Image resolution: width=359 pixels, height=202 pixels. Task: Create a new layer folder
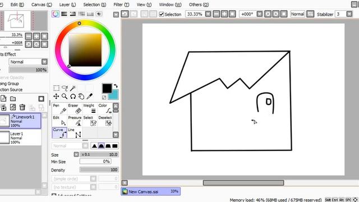point(13,99)
